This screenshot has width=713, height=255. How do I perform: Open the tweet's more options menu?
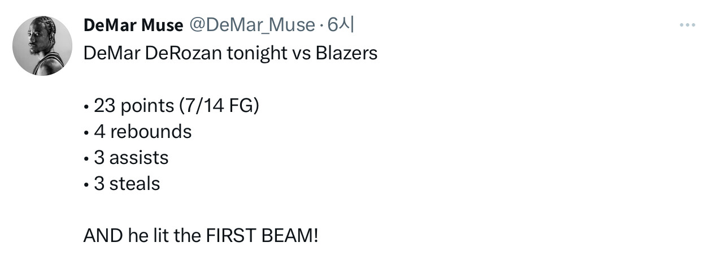pyautogui.click(x=687, y=25)
